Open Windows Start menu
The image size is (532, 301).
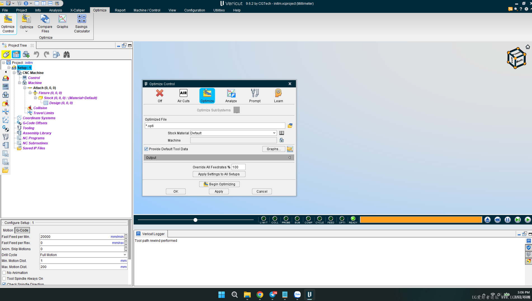click(x=222, y=295)
